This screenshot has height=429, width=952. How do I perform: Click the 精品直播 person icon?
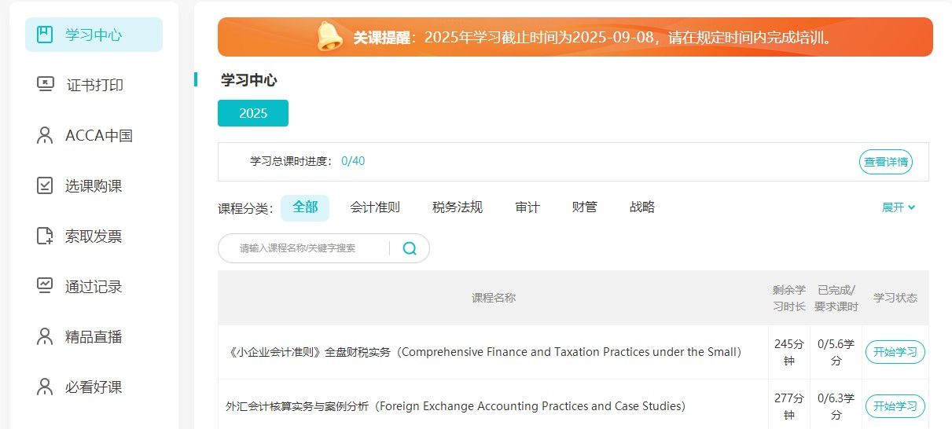click(x=45, y=336)
